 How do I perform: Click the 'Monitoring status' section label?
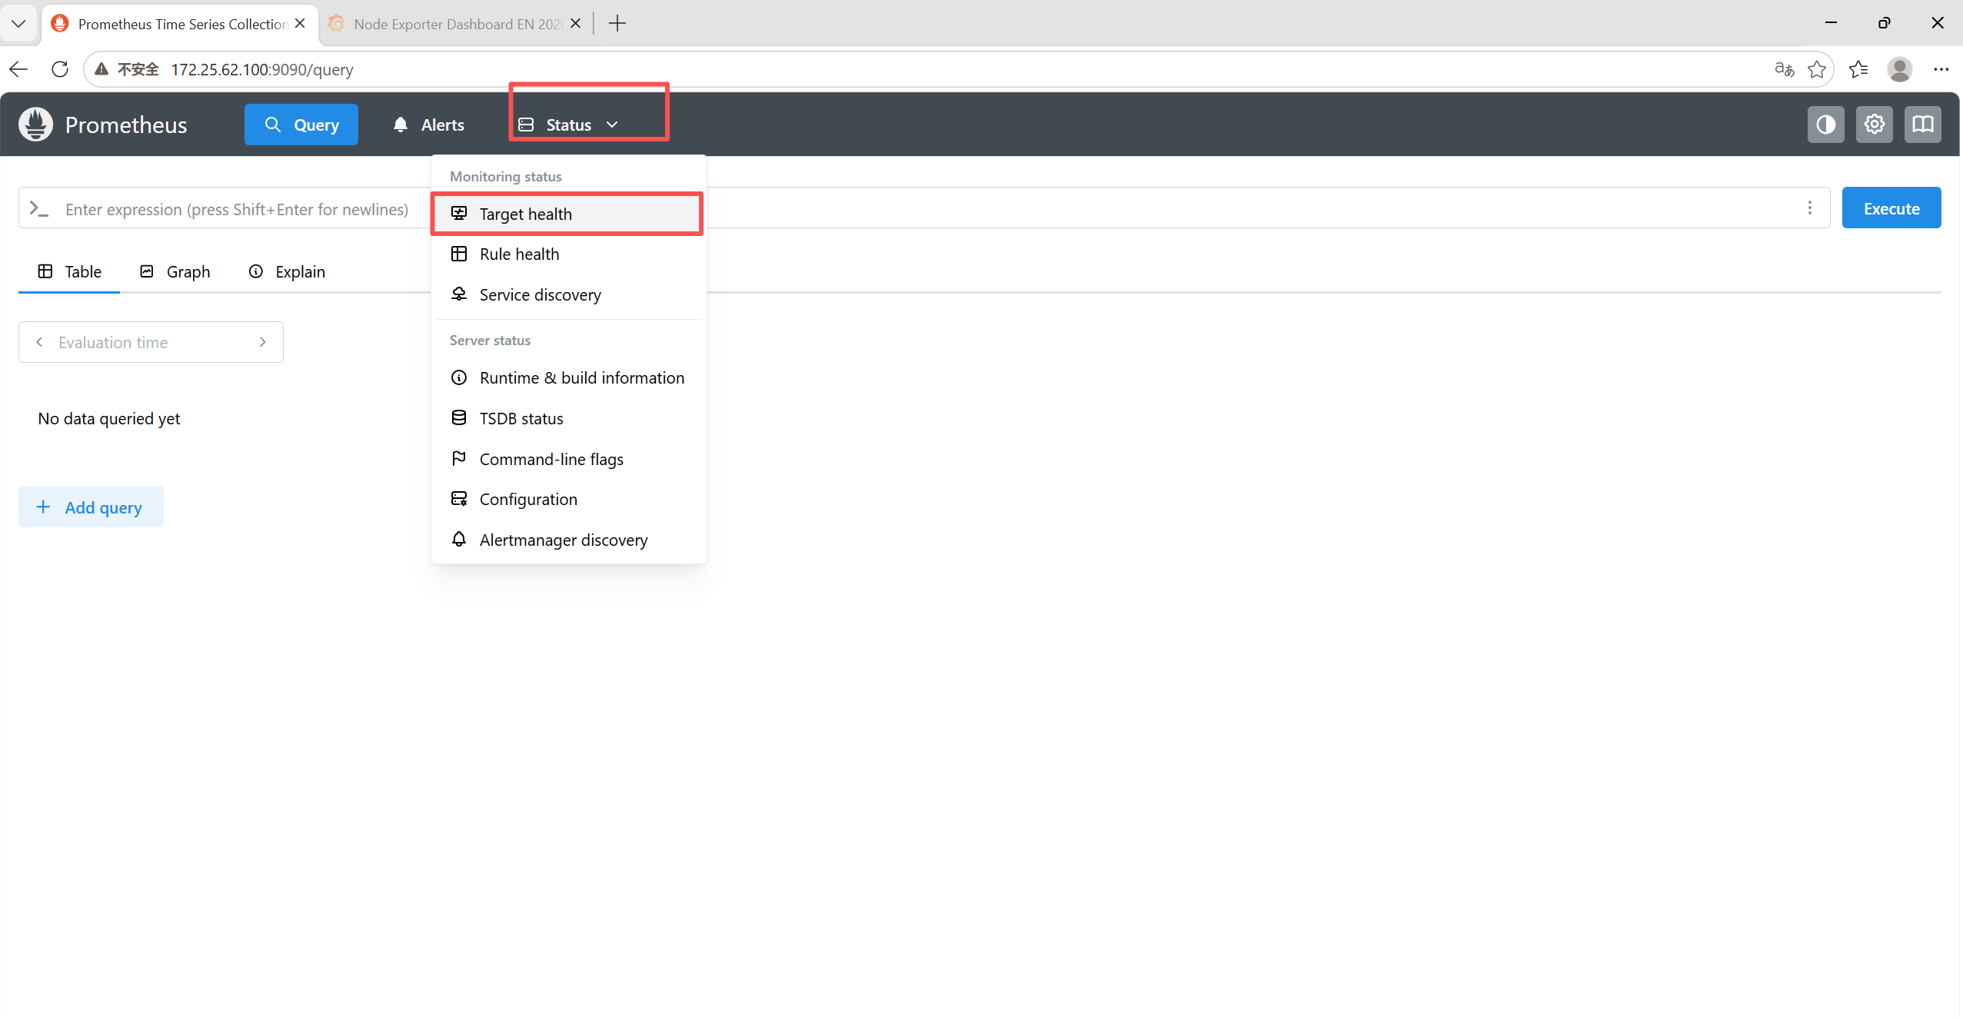pos(506,176)
